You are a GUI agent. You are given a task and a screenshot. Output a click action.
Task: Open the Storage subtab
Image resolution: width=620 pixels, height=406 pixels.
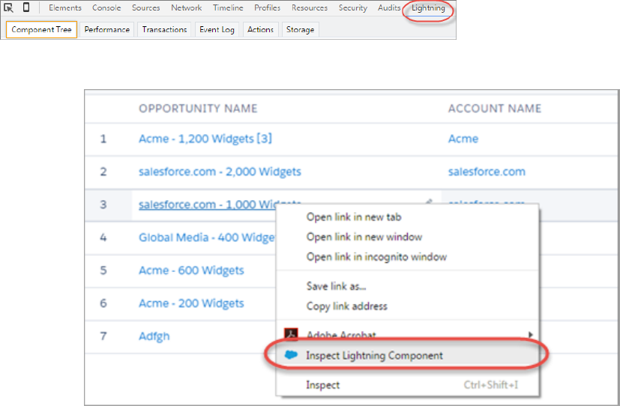click(x=300, y=30)
